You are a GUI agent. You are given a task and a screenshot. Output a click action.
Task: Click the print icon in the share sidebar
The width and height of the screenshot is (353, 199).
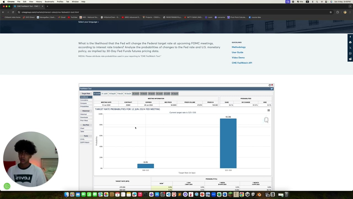click(x=350, y=42)
